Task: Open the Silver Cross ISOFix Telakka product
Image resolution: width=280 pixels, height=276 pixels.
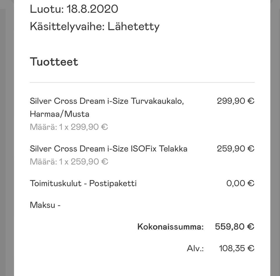Action: coord(108,149)
